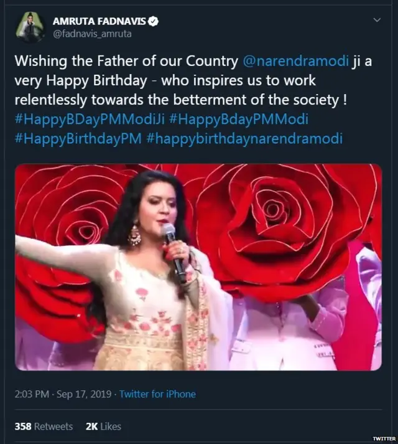Viewport: 398px width, 444px height.
Task: Open the #happybirthdaynarendramodi hashtag
Action: point(244,138)
